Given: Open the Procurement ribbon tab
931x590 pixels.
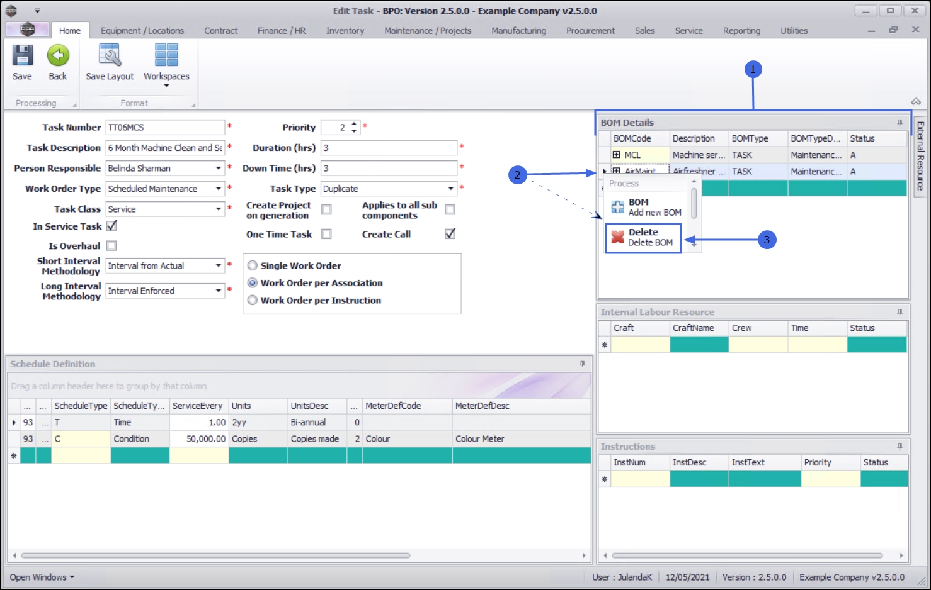Looking at the screenshot, I should click(591, 31).
